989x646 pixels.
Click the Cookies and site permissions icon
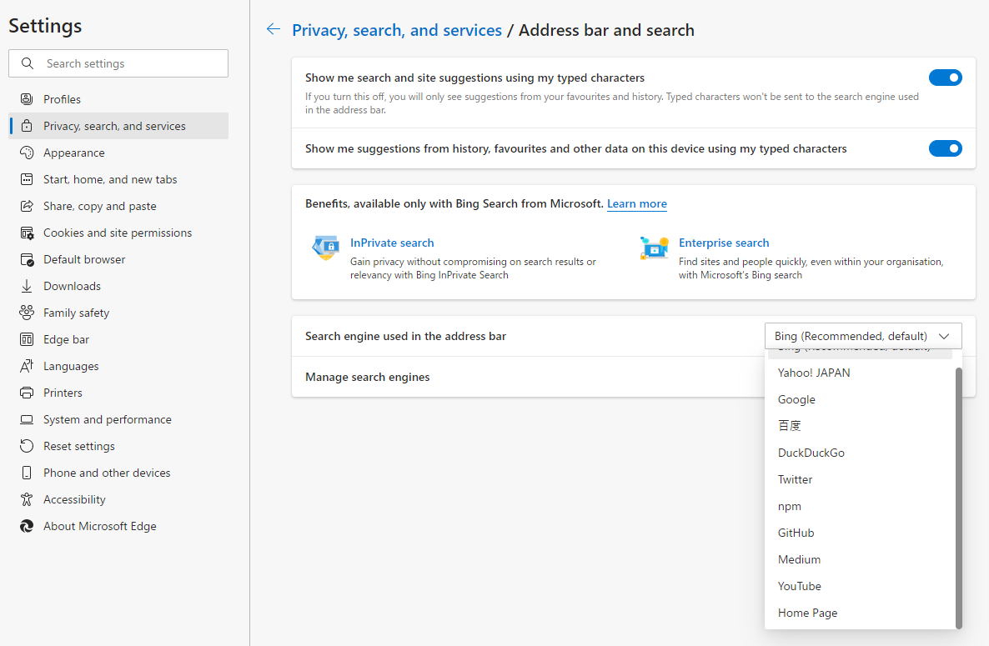pyautogui.click(x=27, y=233)
